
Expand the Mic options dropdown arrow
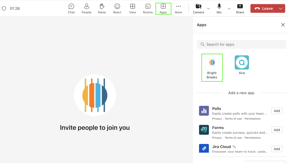pos(229,9)
